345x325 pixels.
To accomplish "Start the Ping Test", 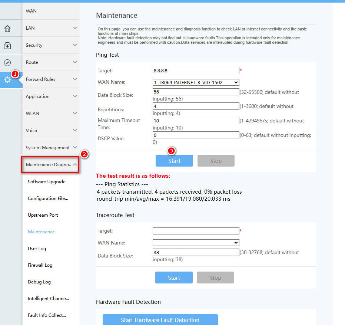I will click(x=174, y=161).
